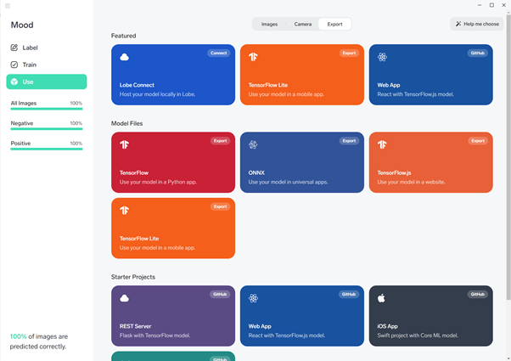Click the ONNX atom icon

(x=254, y=145)
